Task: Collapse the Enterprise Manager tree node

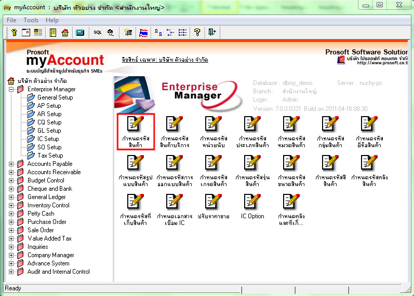Action: [11, 89]
